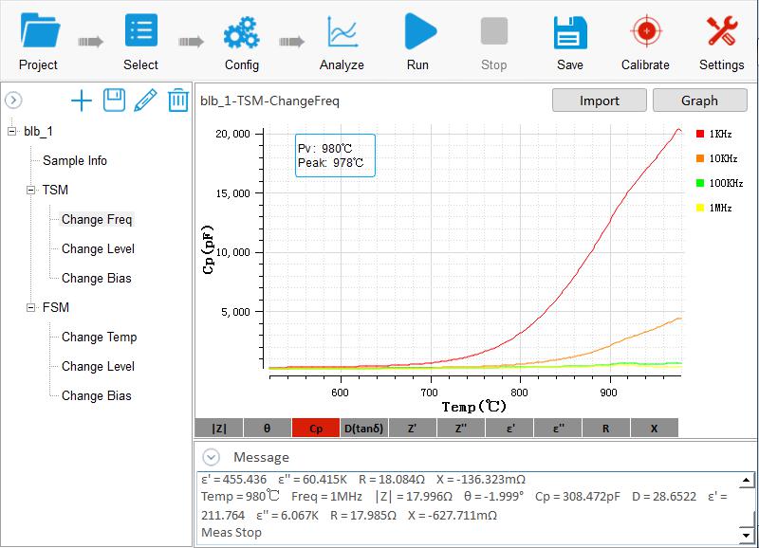This screenshot has width=759, height=548.
Task: Click the add plus icon in sidebar
Action: pos(82,100)
